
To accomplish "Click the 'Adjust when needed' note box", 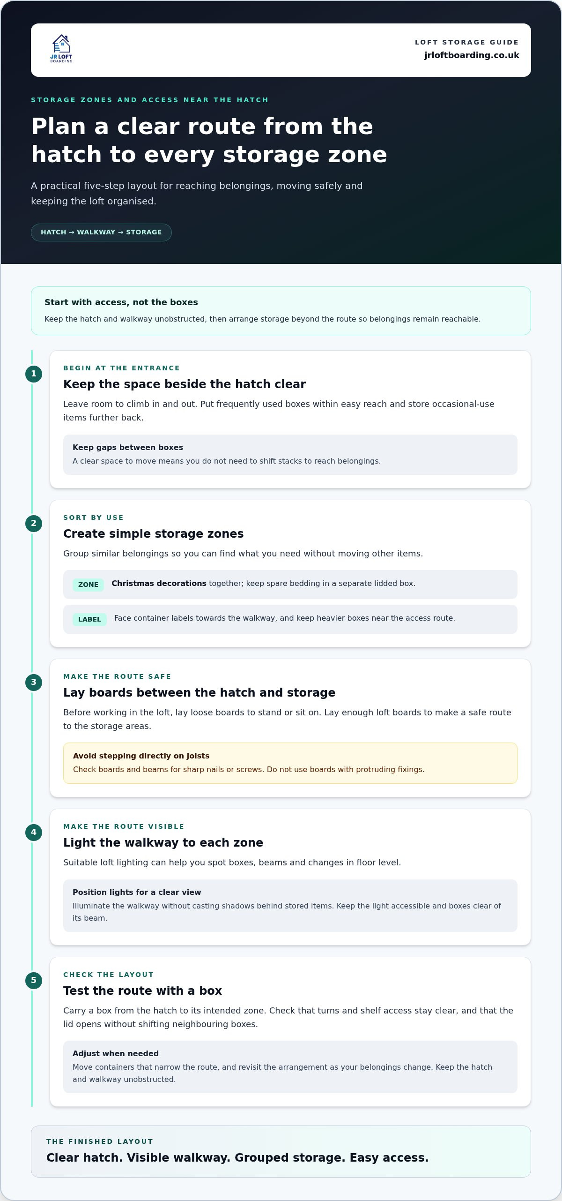I will (290, 1067).
